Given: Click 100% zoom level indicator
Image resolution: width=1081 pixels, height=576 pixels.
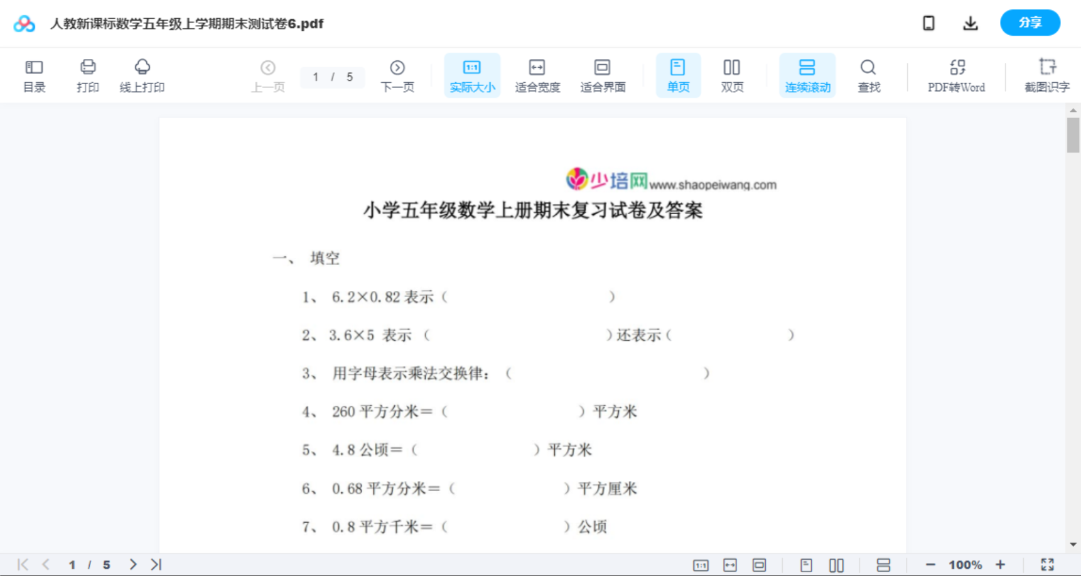Looking at the screenshot, I should click(x=965, y=564).
